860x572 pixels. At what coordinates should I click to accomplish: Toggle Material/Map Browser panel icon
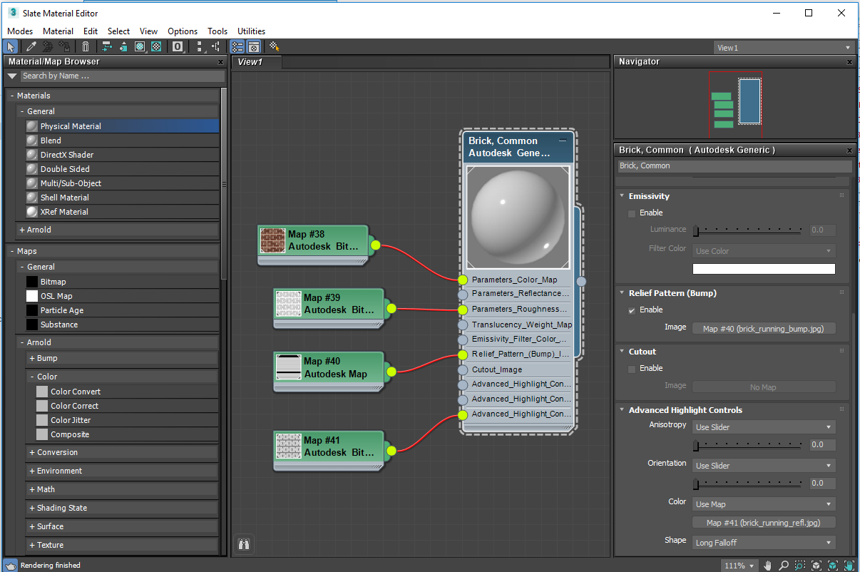click(x=237, y=47)
